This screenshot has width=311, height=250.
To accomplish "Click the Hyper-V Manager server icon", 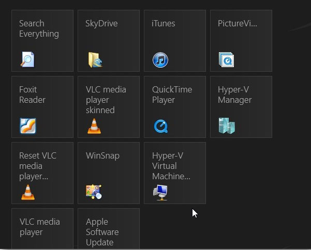I will point(227,126).
